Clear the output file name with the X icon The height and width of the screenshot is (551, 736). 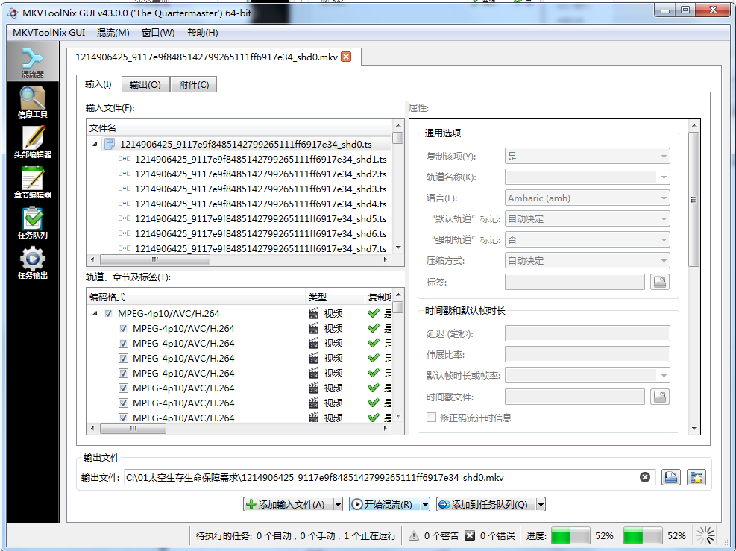click(645, 477)
